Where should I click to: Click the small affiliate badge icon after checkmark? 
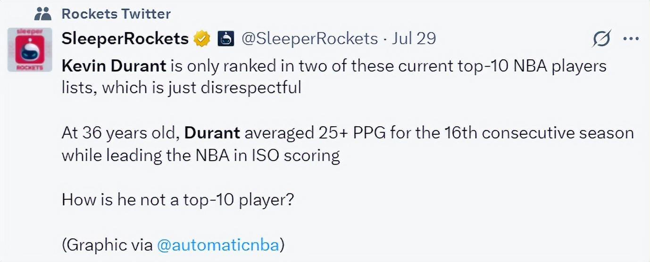[x=225, y=39]
